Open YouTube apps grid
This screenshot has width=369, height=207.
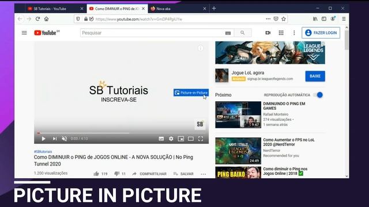click(x=281, y=33)
